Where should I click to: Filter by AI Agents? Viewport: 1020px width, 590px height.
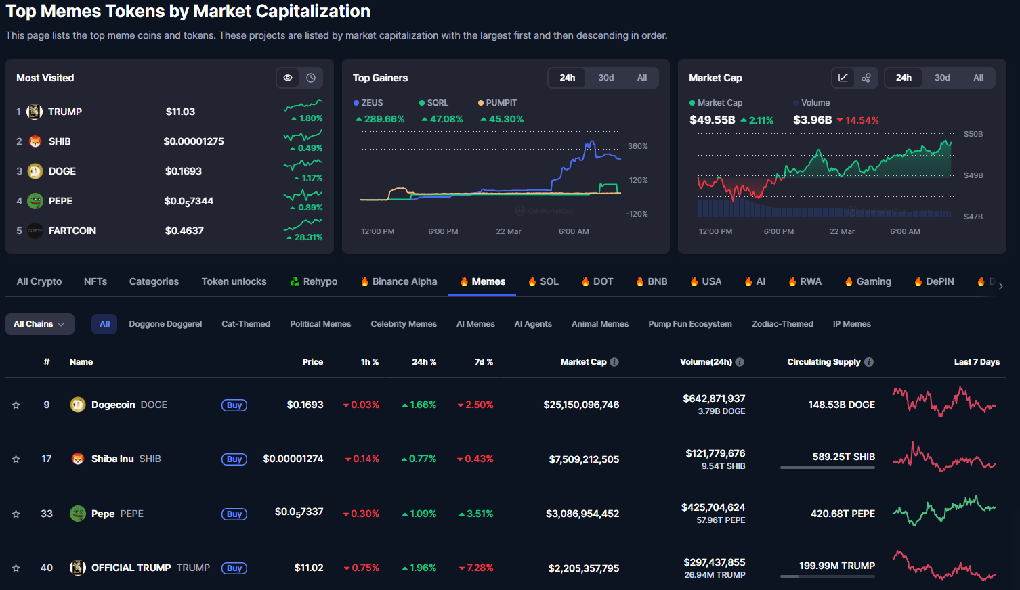pos(533,324)
